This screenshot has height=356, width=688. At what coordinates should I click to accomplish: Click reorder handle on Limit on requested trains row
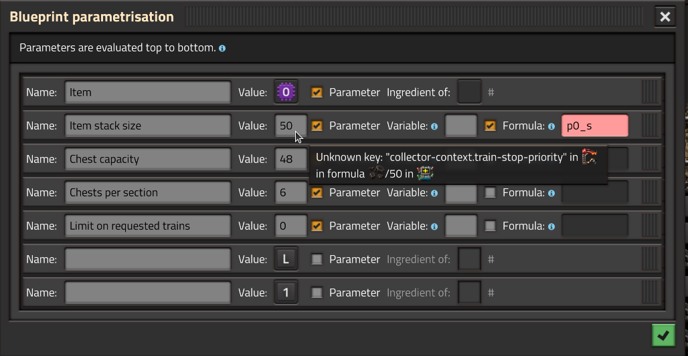tap(650, 226)
